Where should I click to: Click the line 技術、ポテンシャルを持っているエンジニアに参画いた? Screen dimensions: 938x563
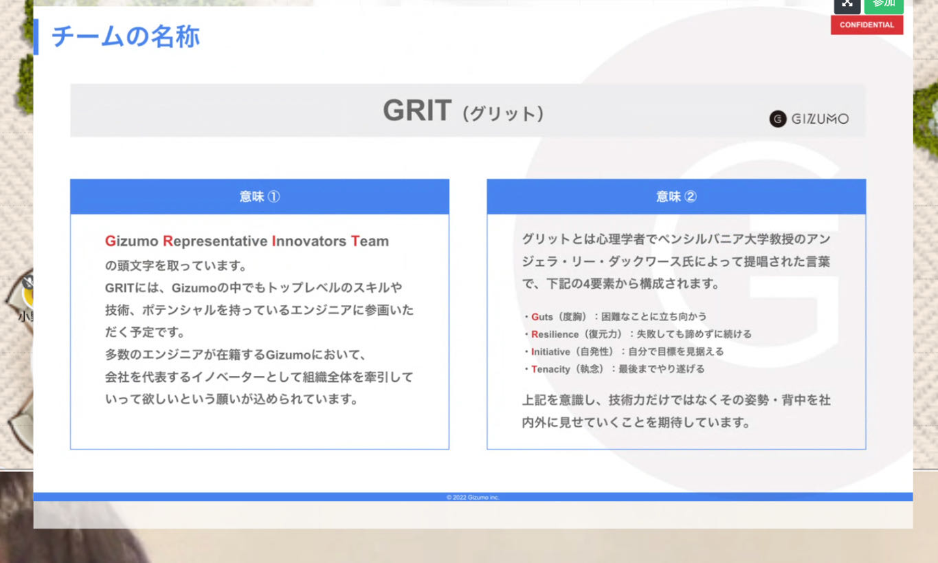(259, 310)
